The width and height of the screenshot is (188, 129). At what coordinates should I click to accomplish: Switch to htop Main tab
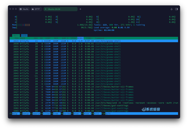pos(16,36)
